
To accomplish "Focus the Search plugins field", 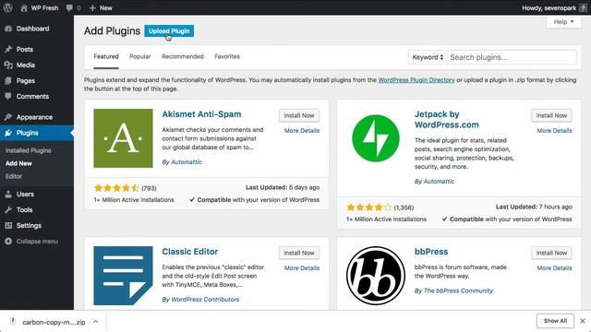I will click(512, 57).
